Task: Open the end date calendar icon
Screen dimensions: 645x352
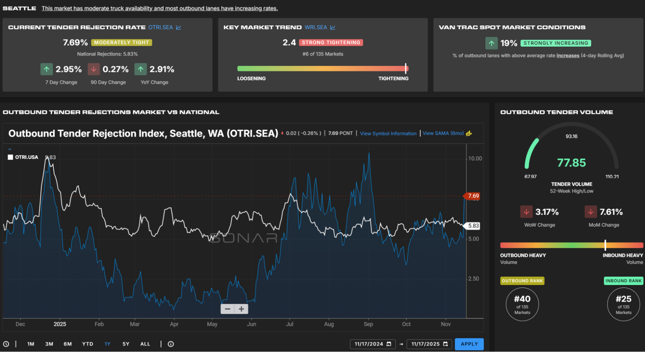Action: (x=445, y=344)
